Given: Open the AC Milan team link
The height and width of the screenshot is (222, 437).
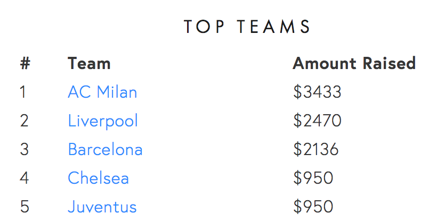Looking at the screenshot, I should pos(102,92).
